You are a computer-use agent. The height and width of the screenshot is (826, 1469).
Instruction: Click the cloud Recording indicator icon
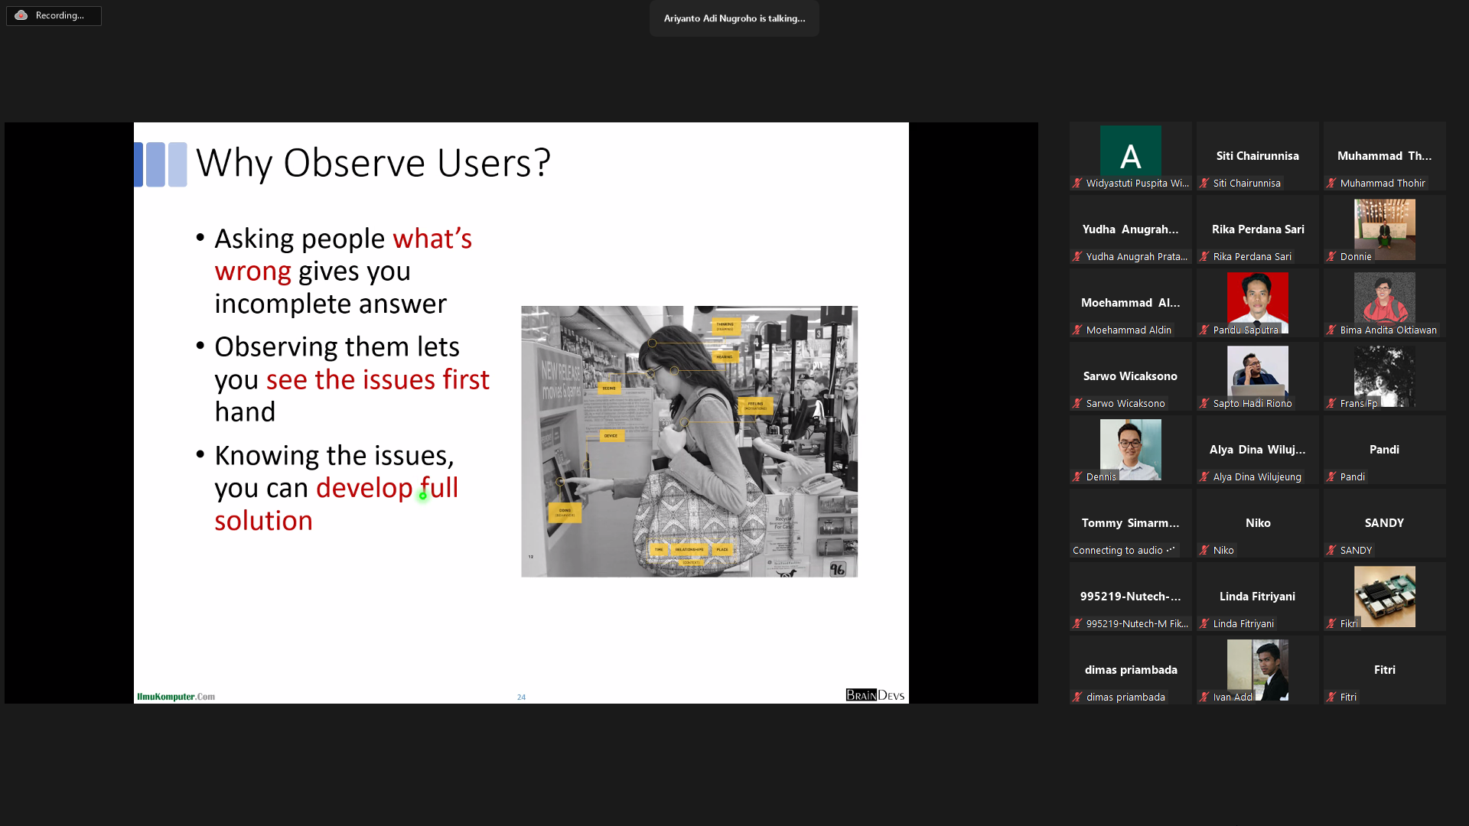21,15
